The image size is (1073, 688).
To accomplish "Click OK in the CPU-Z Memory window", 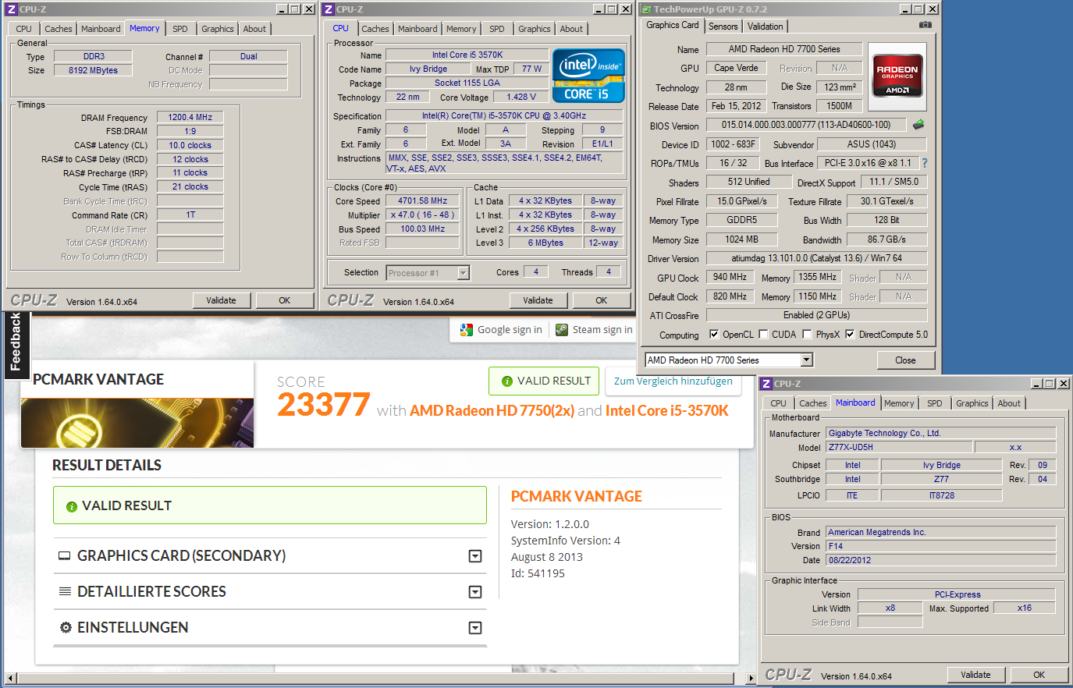I will click(x=285, y=300).
